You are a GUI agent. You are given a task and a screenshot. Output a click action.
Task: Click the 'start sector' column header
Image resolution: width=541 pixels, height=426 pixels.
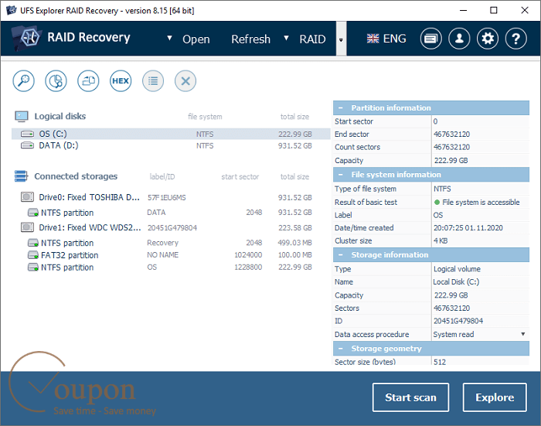[x=240, y=177]
